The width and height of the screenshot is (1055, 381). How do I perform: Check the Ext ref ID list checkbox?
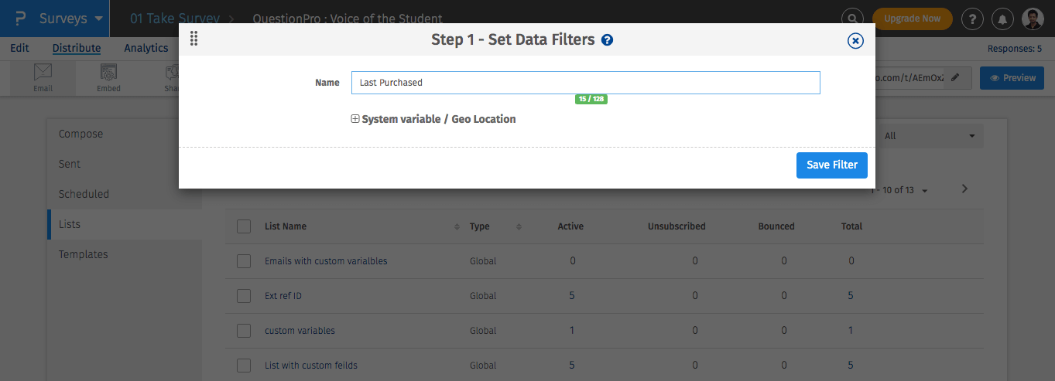[244, 296]
